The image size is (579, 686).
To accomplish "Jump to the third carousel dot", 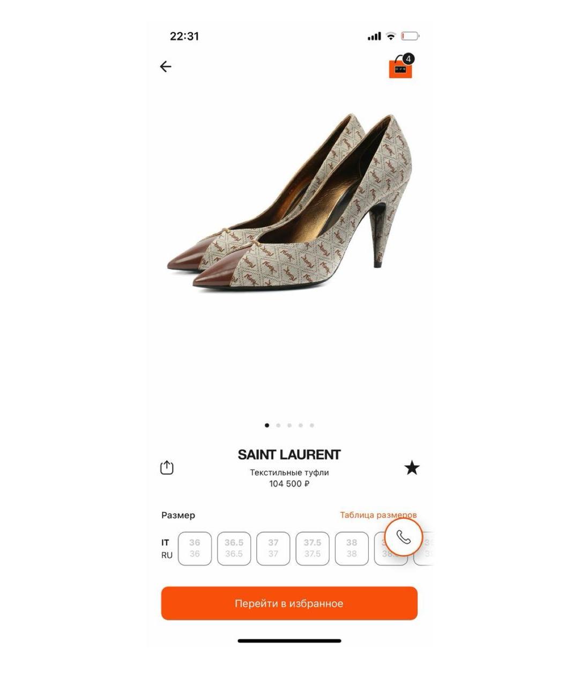I will pyautogui.click(x=289, y=426).
